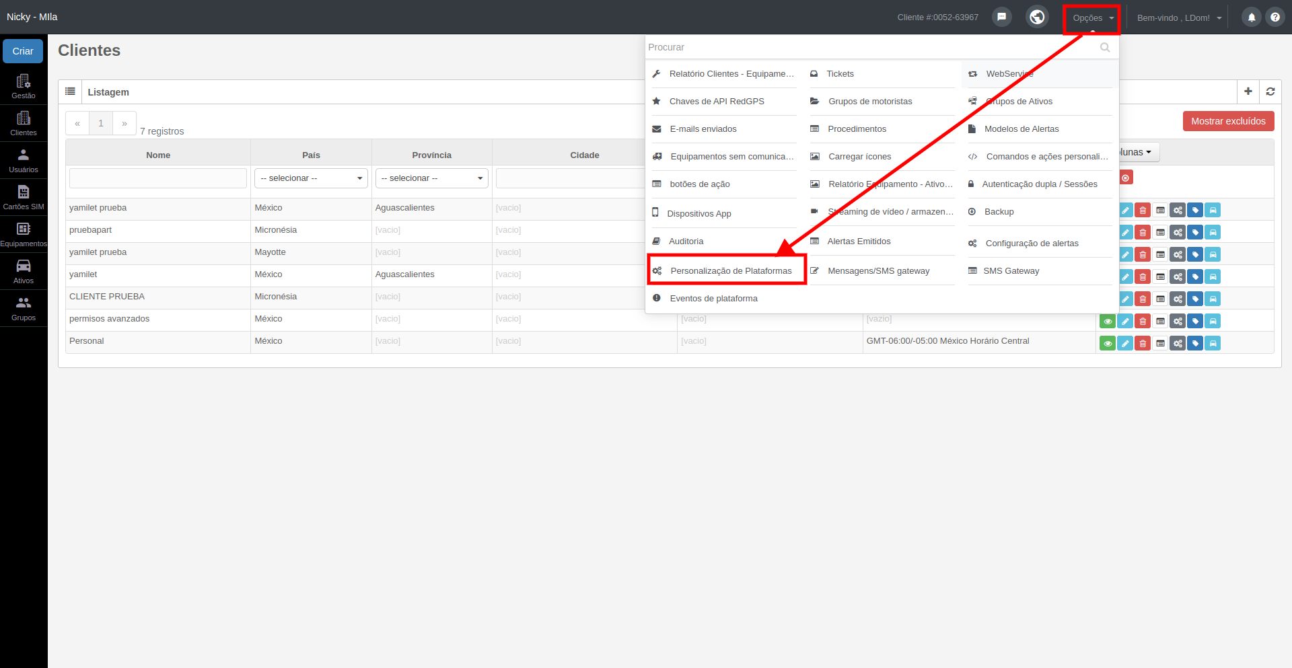This screenshot has height=668, width=1292.
Task: Open Grupos in the sidebar
Action: coord(24,308)
